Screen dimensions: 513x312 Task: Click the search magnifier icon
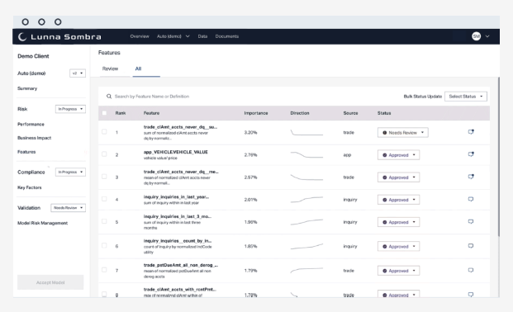coord(109,96)
